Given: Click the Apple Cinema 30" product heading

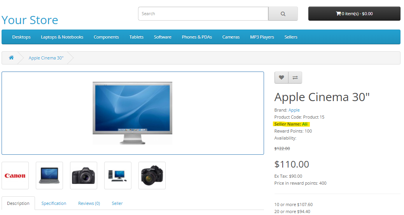Looking at the screenshot, I should click(322, 97).
